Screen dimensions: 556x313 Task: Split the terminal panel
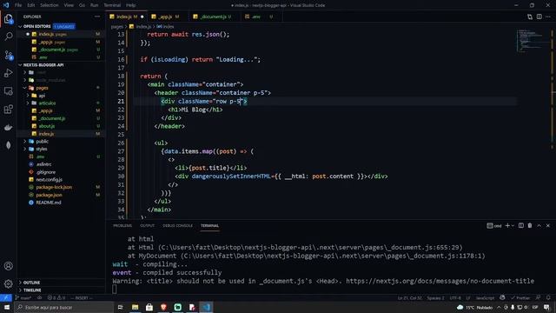(x=521, y=226)
